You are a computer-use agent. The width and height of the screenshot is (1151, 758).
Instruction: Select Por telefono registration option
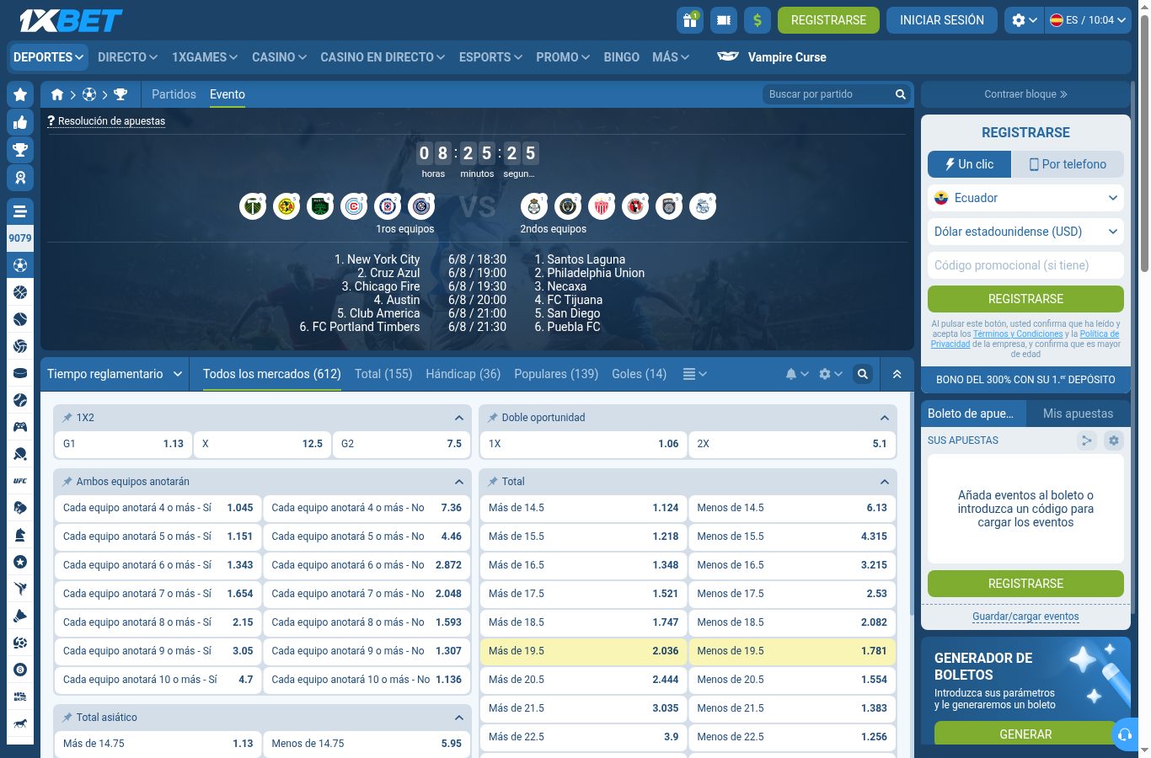(x=1068, y=164)
